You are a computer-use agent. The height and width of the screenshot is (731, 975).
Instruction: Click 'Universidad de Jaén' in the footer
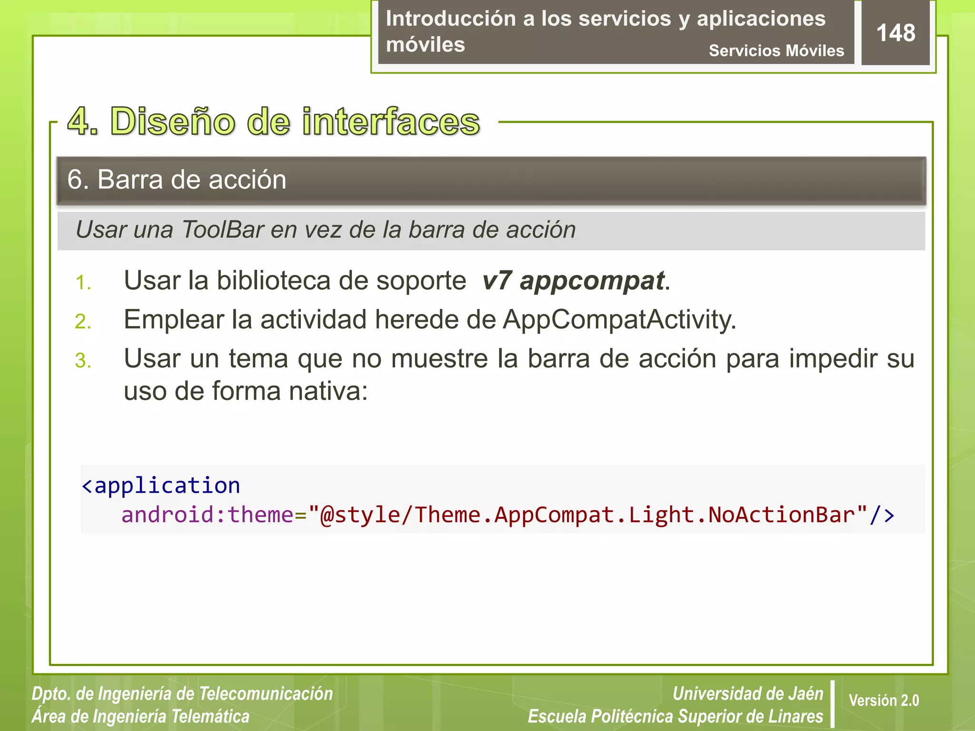[x=748, y=693]
